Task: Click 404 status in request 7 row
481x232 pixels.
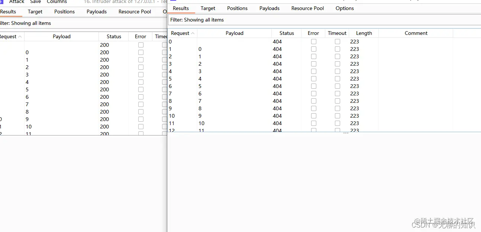Action: [277, 94]
